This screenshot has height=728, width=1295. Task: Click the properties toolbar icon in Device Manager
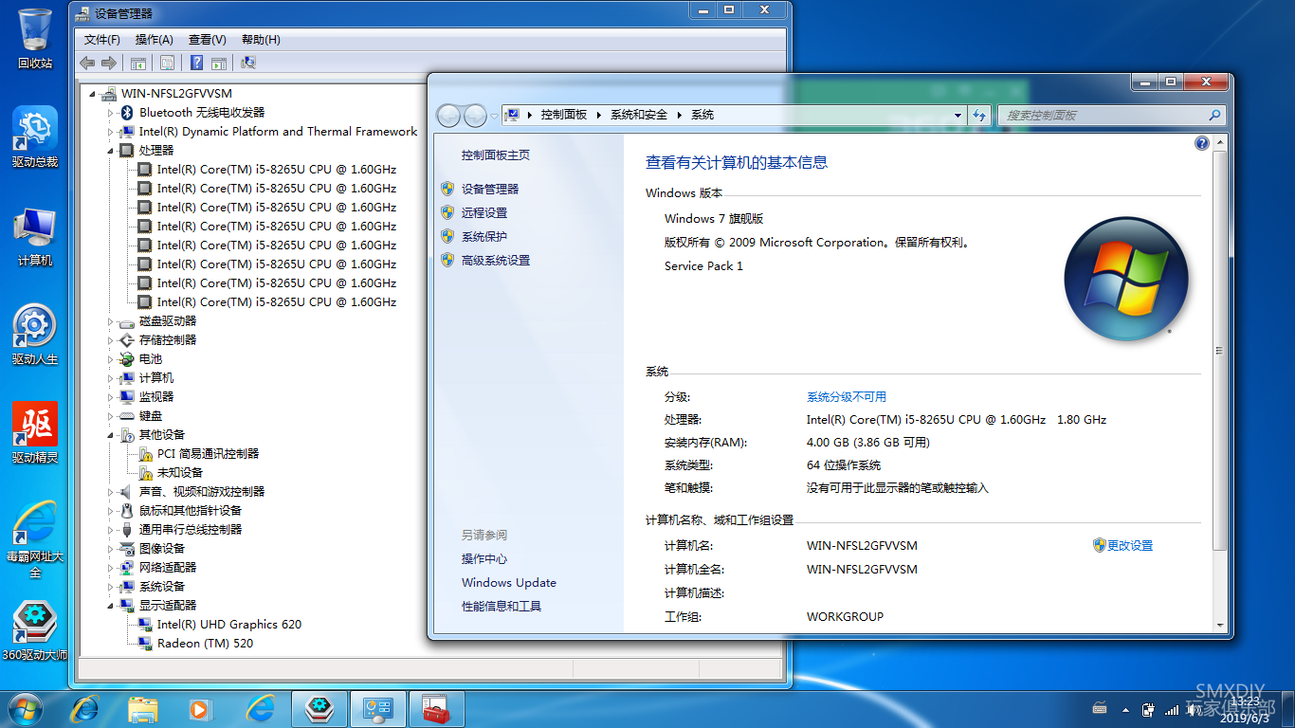(x=167, y=63)
